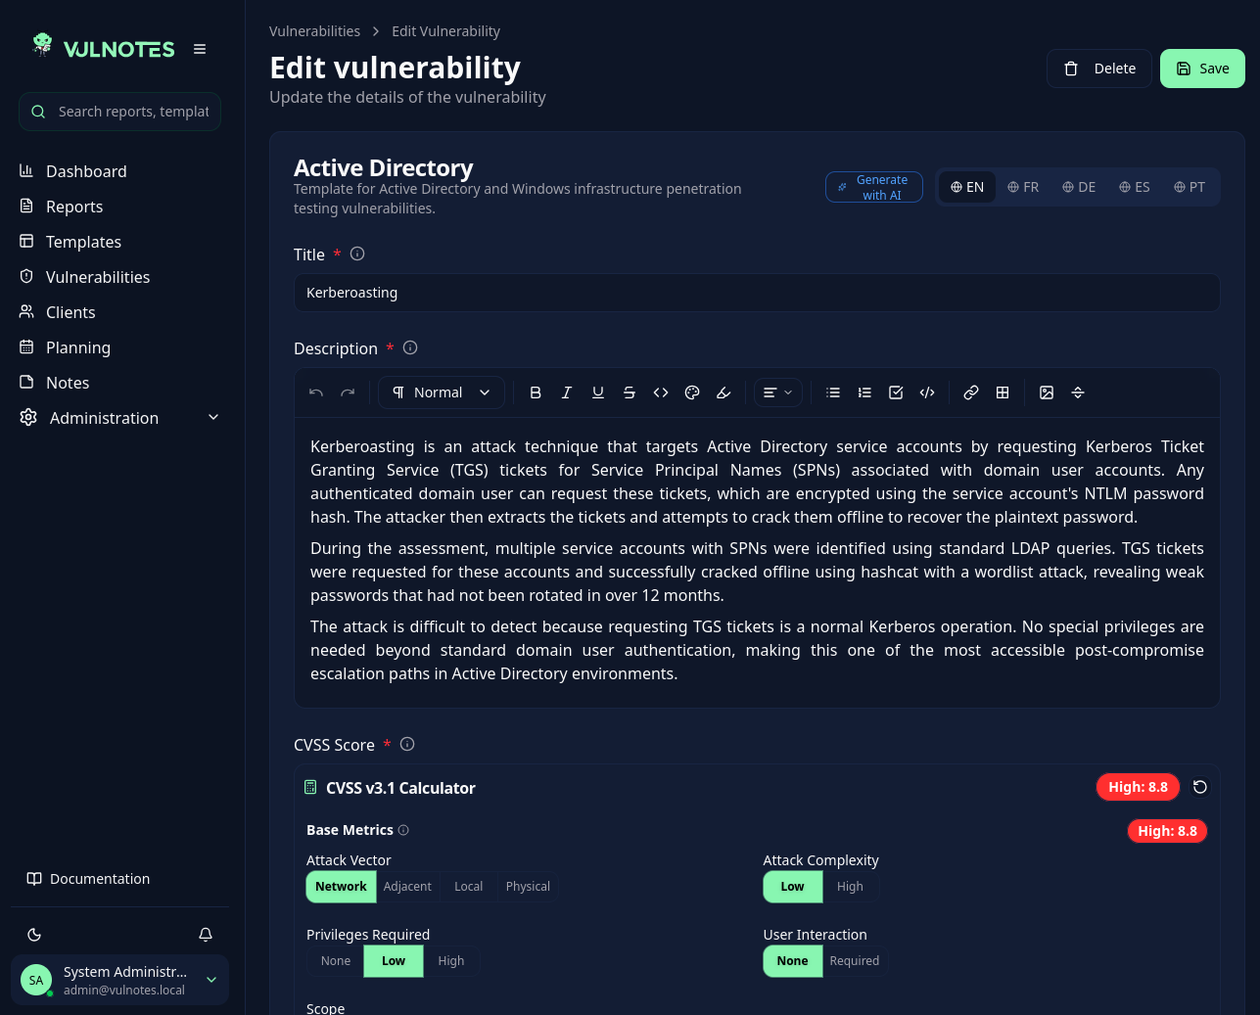The width and height of the screenshot is (1260, 1015).
Task: Set Attack Complexity to High
Action: 850,887
